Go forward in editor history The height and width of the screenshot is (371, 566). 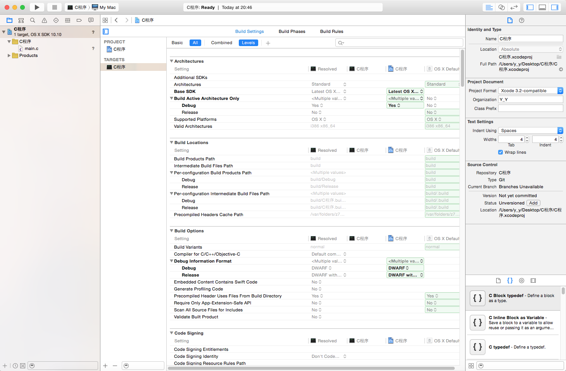click(126, 20)
